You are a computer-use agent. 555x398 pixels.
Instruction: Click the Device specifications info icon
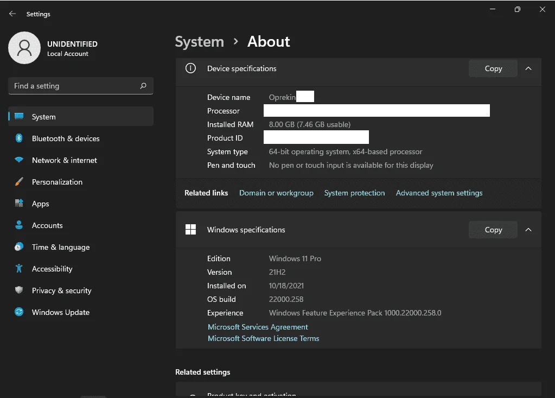[x=190, y=68]
